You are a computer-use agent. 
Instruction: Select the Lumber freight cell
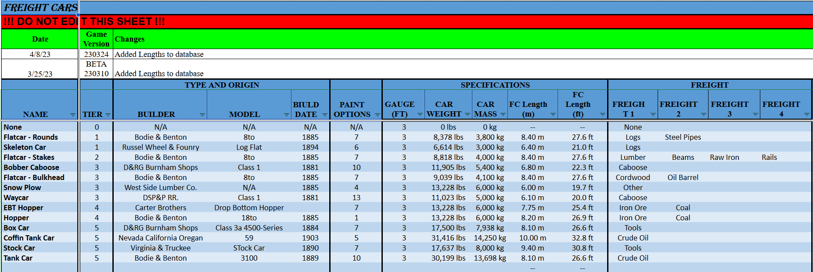[x=633, y=157]
